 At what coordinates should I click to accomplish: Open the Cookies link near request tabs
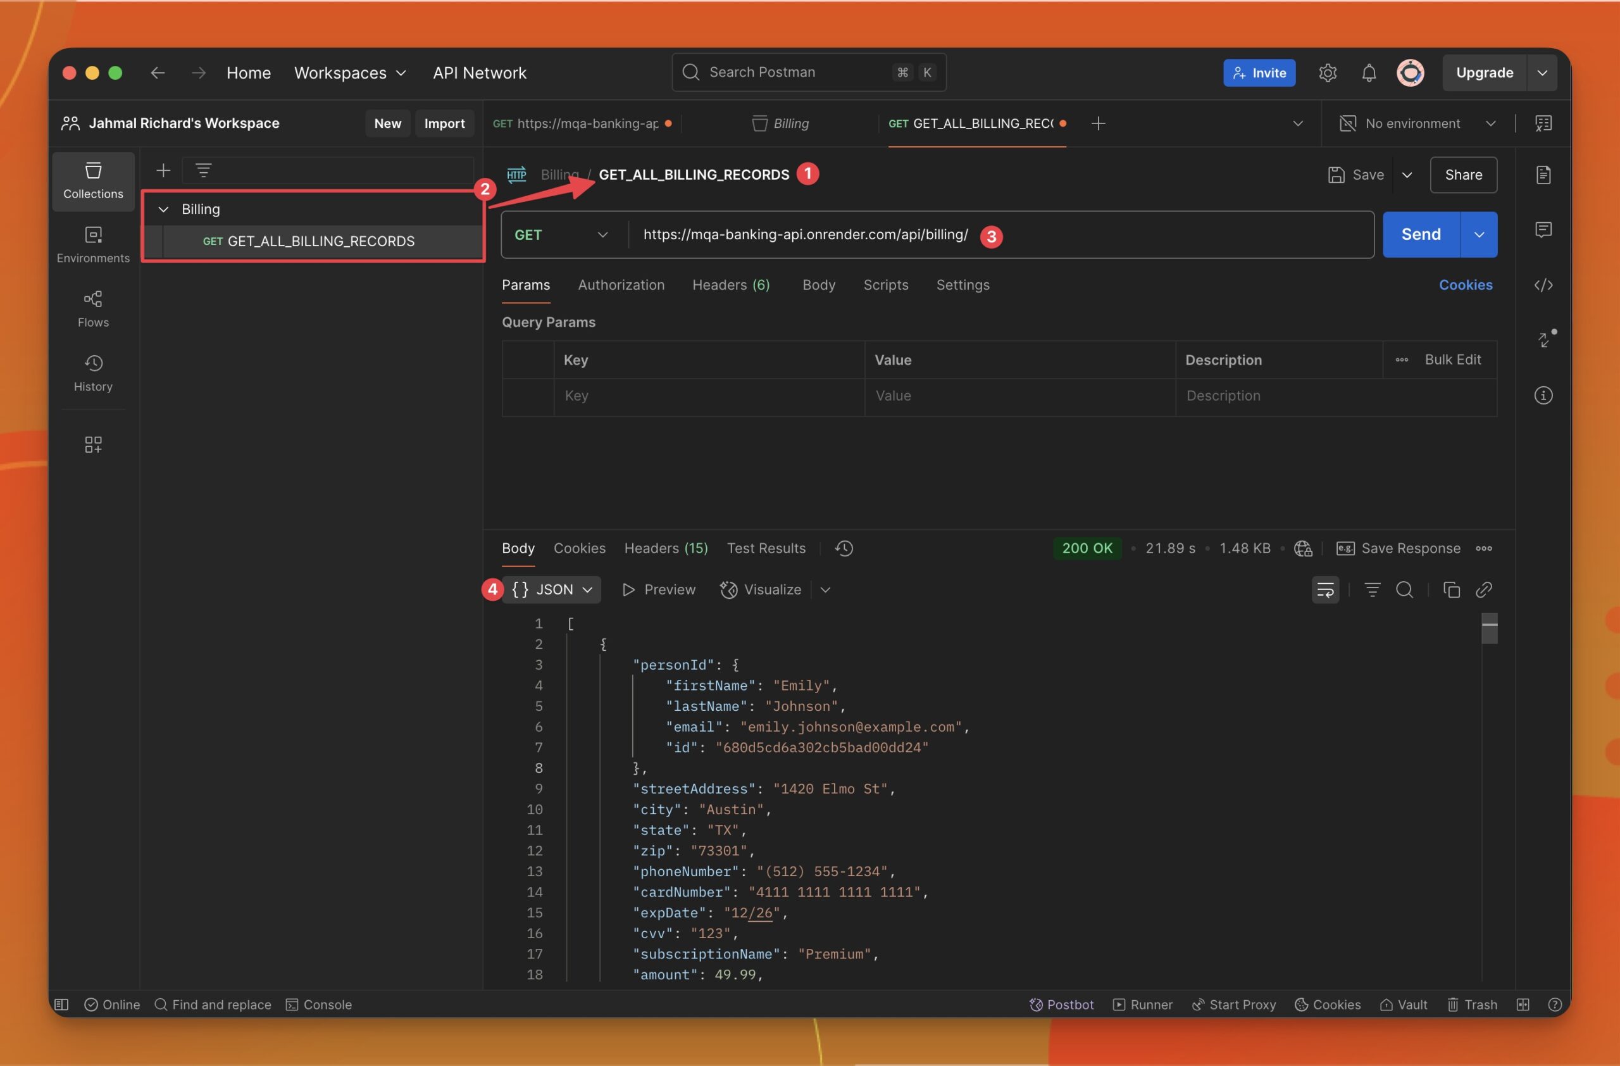pos(1465,285)
